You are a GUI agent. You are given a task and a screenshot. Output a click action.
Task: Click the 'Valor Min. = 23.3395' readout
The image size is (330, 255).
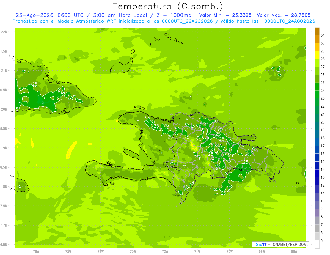[225, 15]
